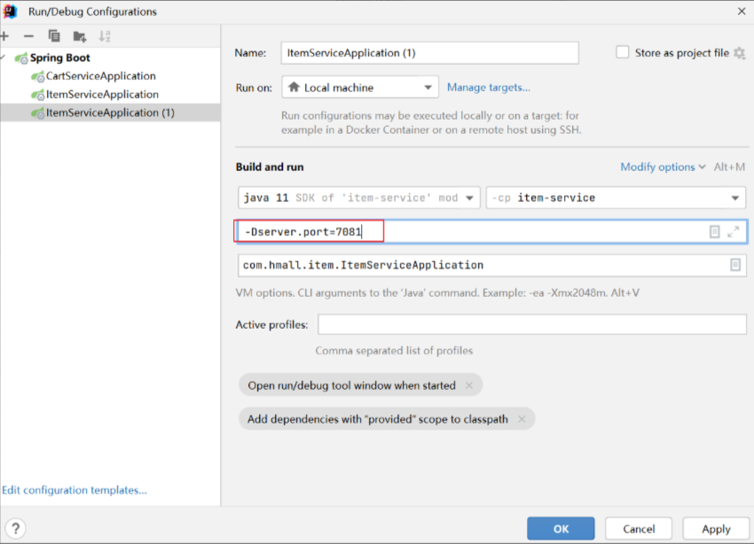The image size is (754, 544).
Task: Select CartServiceApplication configuration
Action: (x=100, y=76)
